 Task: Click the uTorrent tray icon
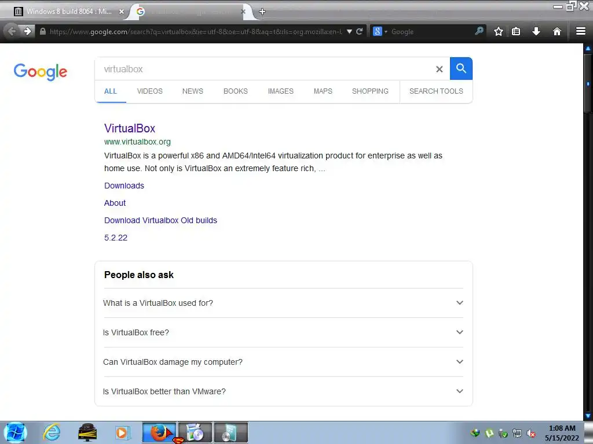click(x=489, y=434)
